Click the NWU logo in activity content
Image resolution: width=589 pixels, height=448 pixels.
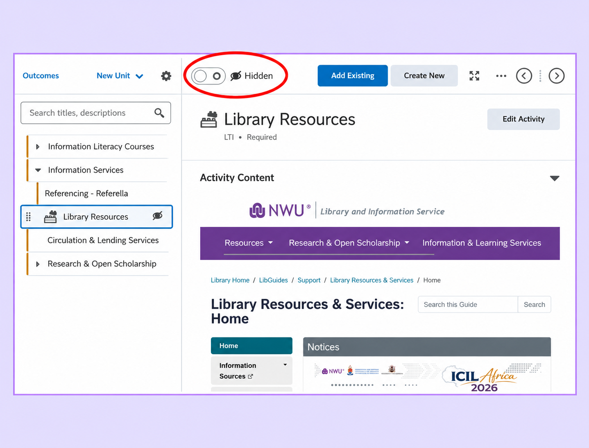tap(280, 210)
